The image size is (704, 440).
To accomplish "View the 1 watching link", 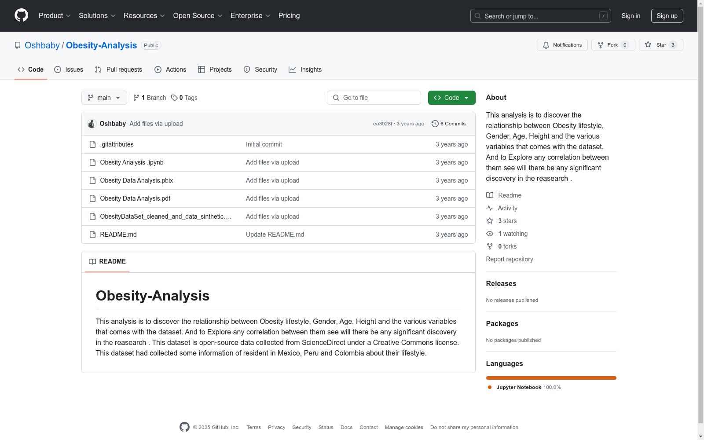I will pyautogui.click(x=507, y=234).
